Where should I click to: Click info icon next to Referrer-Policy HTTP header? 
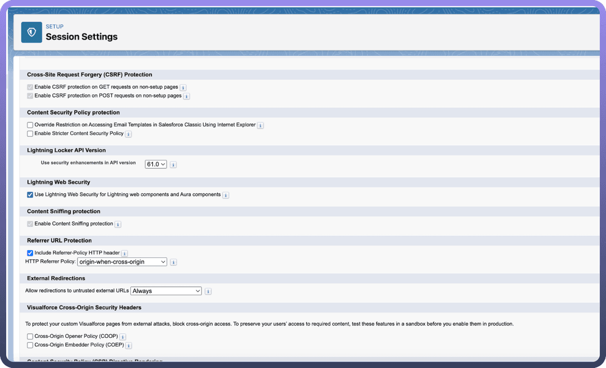point(125,254)
